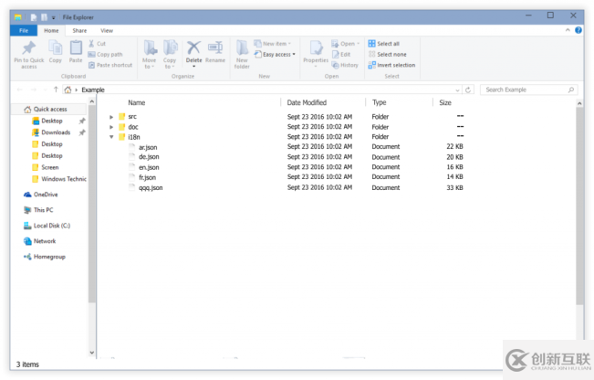Switch to the Home tab
Viewport: 594px width, 380px height.
coord(51,30)
